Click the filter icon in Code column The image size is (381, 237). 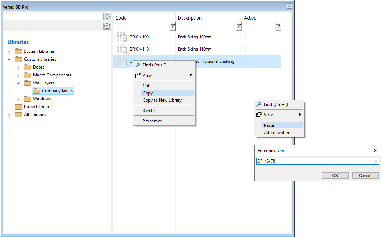(173, 26)
